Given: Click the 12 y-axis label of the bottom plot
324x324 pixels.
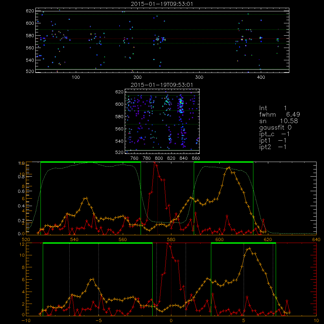Looking at the screenshot, I should [x=22, y=244].
